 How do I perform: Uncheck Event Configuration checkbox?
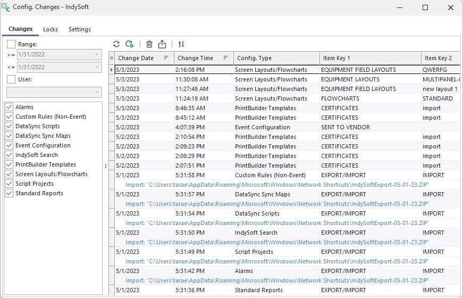point(9,145)
